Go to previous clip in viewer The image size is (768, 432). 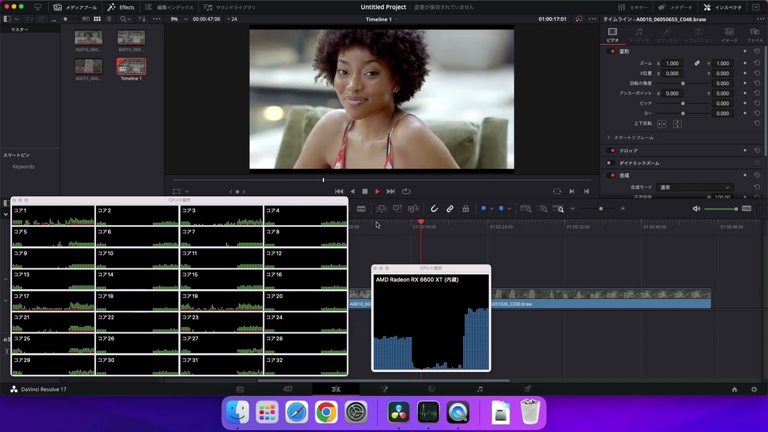coord(586,191)
